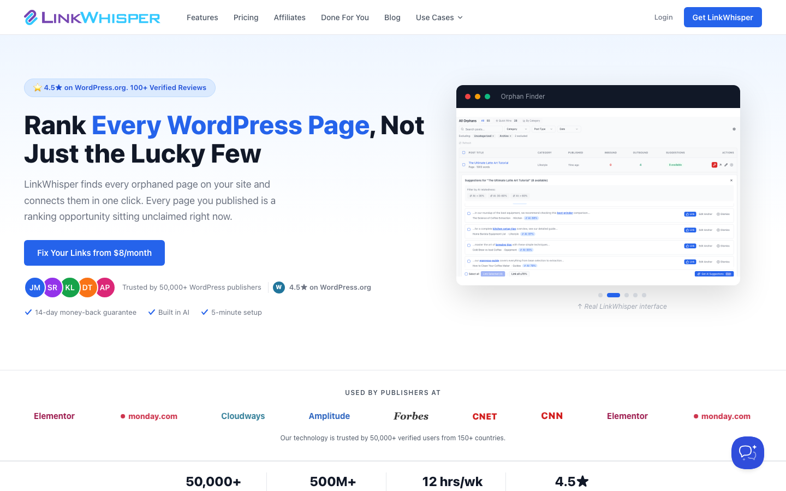Click the search magnifier in Search posts field
Screen dimensions: 786x491
[x=462, y=129]
